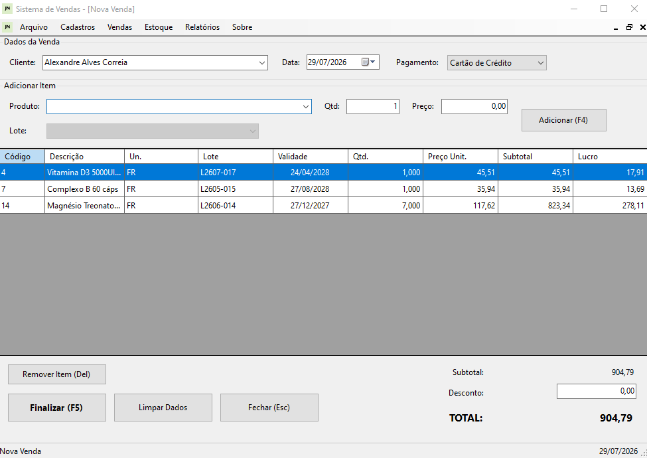The image size is (647, 458).
Task: Click the Subtotal column header
Action: tap(536, 157)
